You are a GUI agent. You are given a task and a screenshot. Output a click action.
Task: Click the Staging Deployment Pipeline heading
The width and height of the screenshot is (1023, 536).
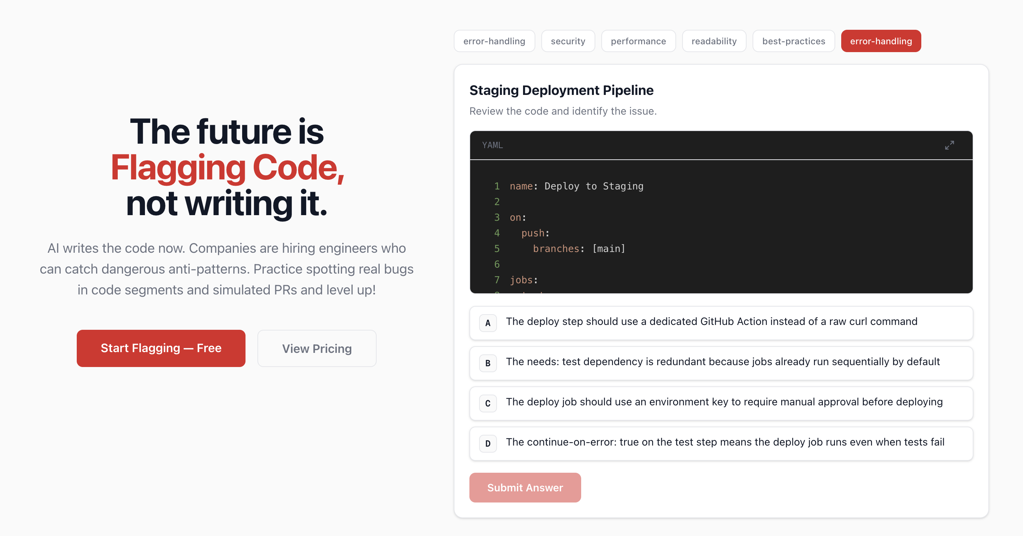point(561,90)
